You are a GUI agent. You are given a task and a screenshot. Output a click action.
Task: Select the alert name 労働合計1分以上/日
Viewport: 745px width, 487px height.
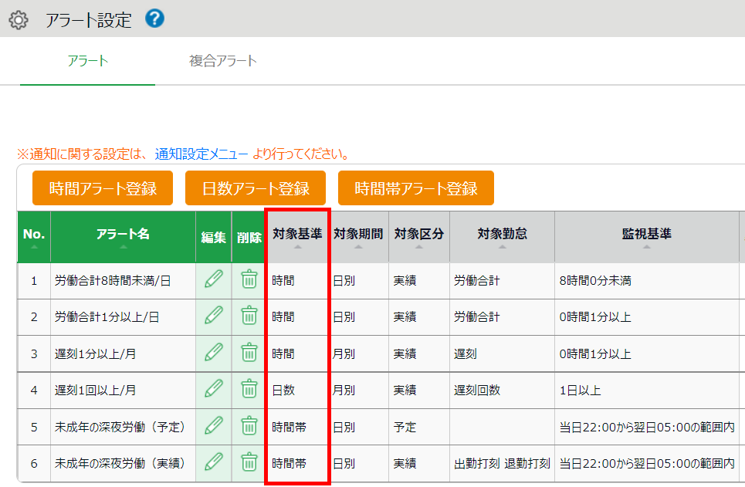[x=107, y=317]
